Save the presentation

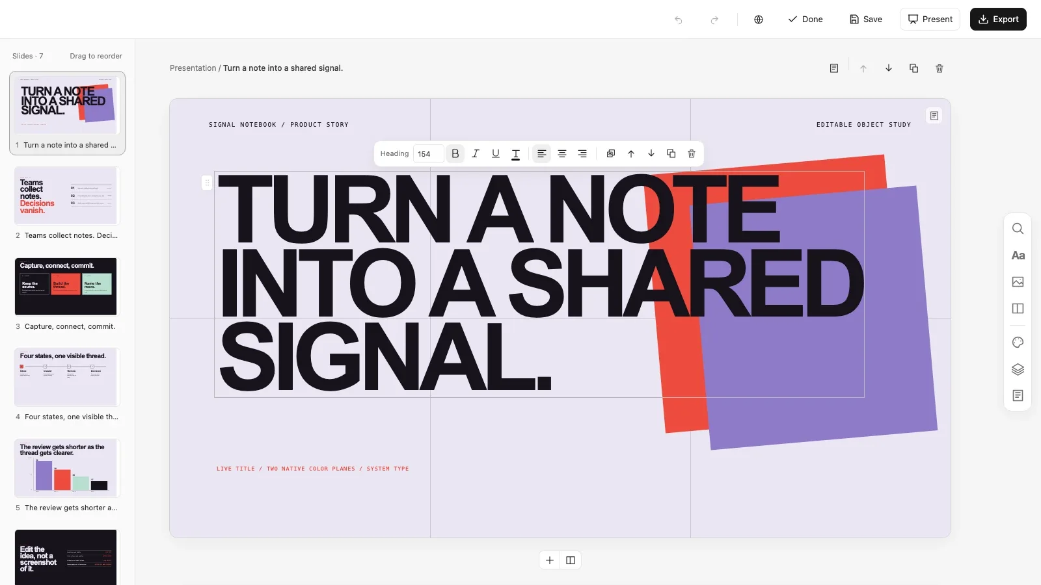coord(866,19)
